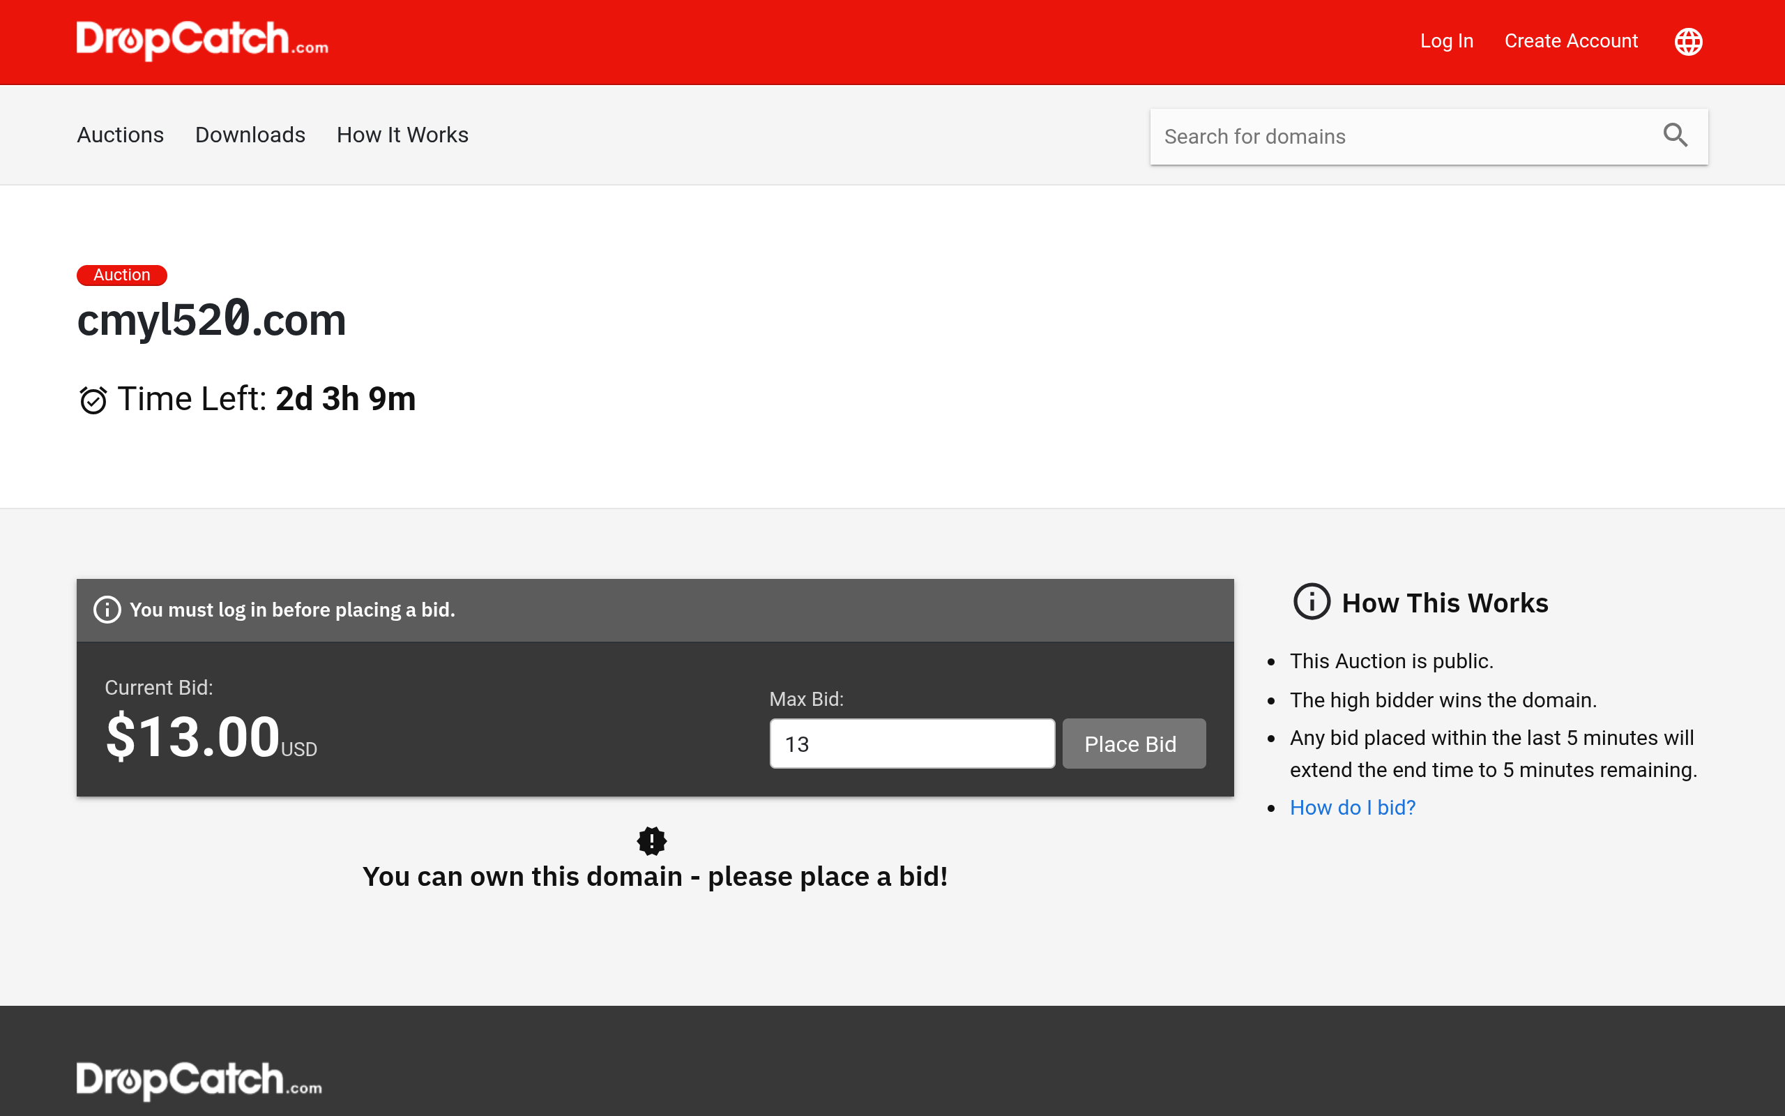Click the info icon in login notice
This screenshot has width=1785, height=1116.
click(x=107, y=610)
